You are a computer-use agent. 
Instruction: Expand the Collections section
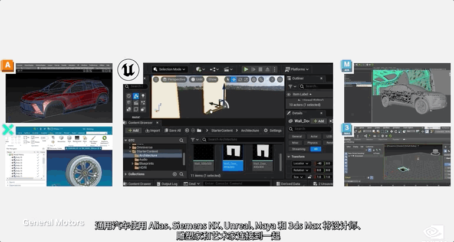pyautogui.click(x=126, y=174)
